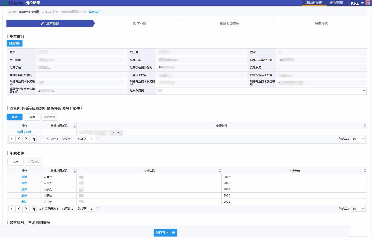Expand 每页显示 dropdown in 年度考核 table

pyautogui.click(x=358, y=209)
